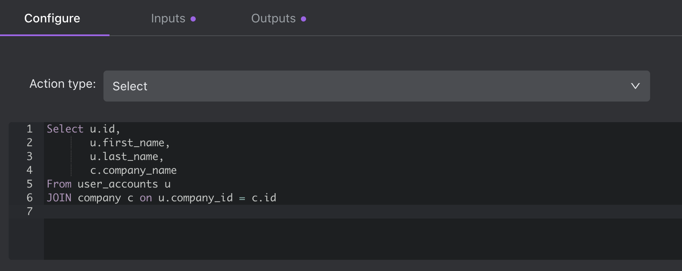This screenshot has width=682, height=271.
Task: Click the Action type label
Action: [x=63, y=84]
